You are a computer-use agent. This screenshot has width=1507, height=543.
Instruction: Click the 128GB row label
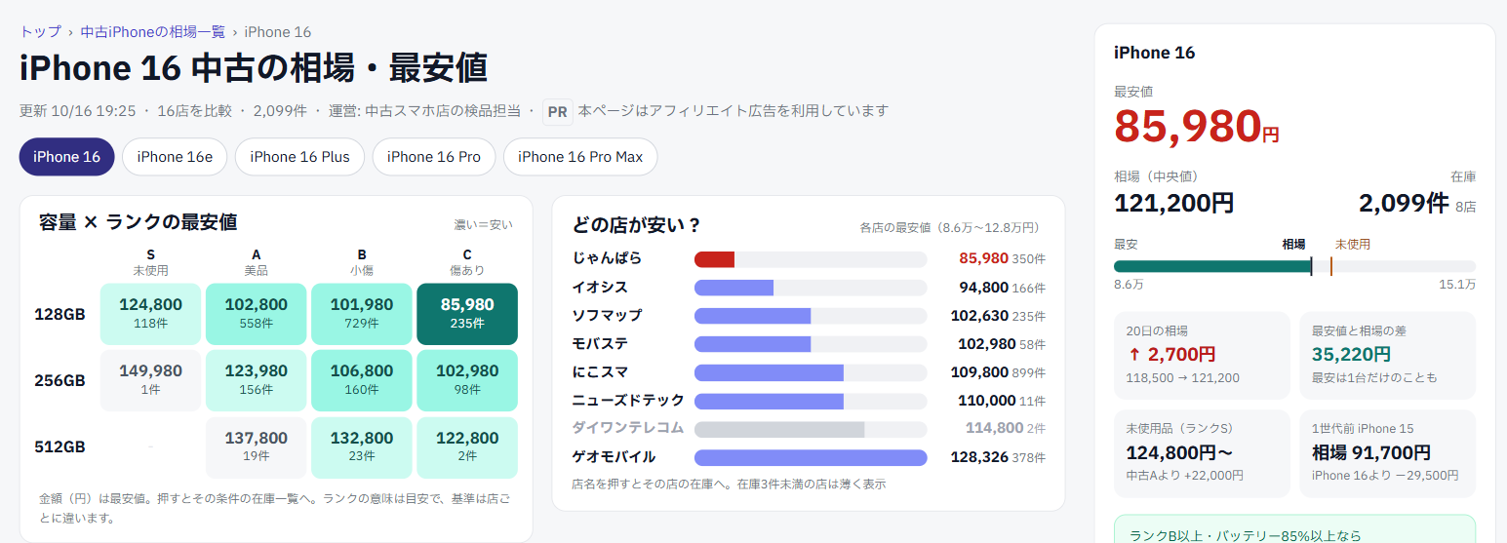59,315
